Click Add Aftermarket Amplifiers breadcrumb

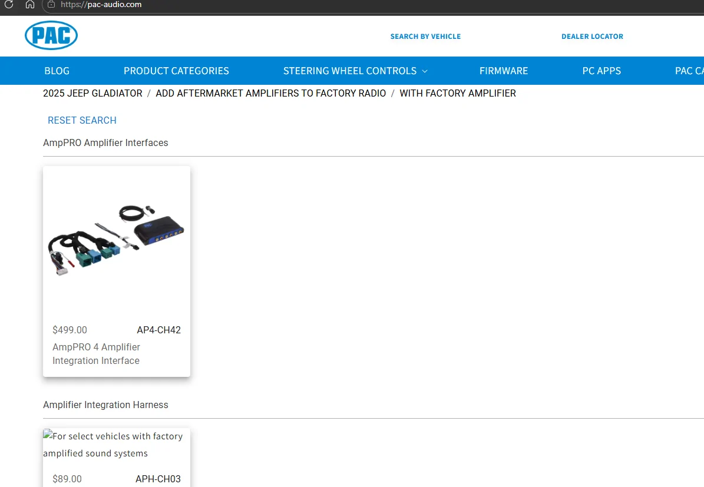click(x=271, y=94)
